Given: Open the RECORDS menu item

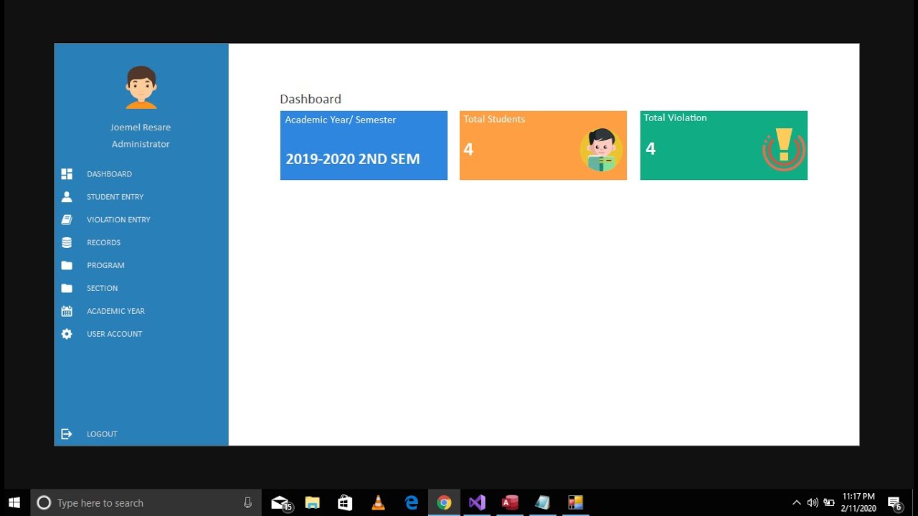Looking at the screenshot, I should tap(103, 242).
